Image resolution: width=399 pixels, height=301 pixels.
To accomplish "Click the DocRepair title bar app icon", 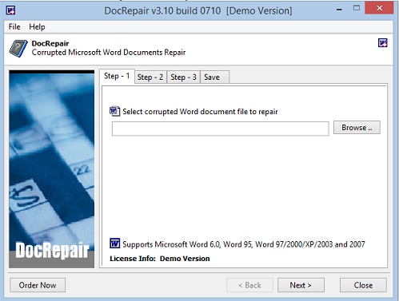I will click(10, 10).
